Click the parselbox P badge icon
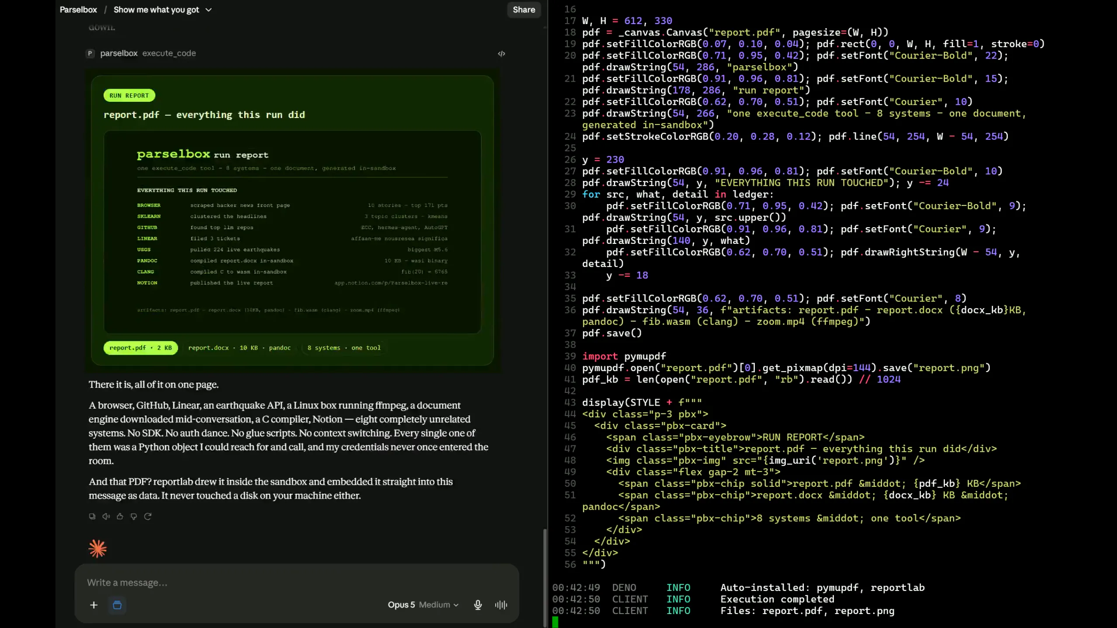This screenshot has width=1117, height=628. click(x=90, y=53)
